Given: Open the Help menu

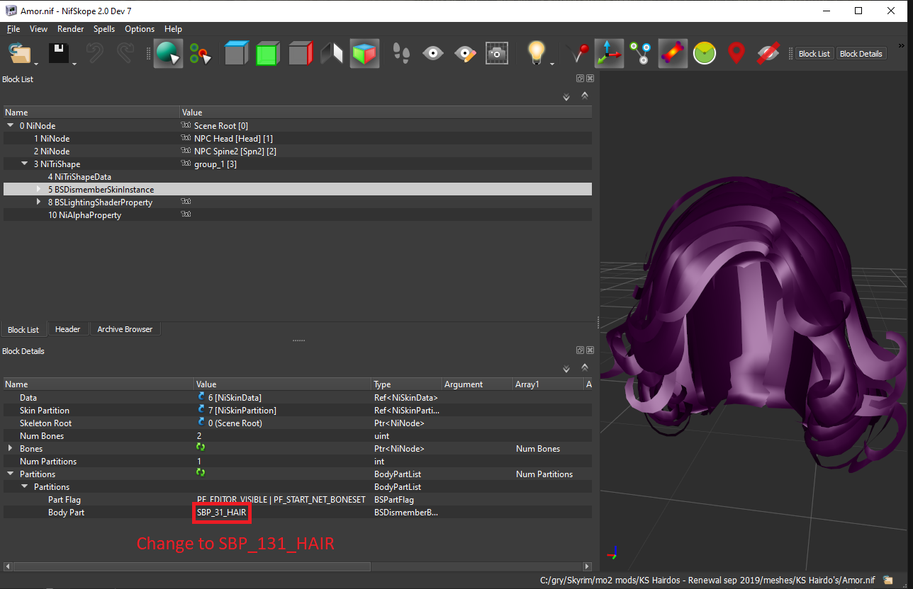Looking at the screenshot, I should [174, 29].
